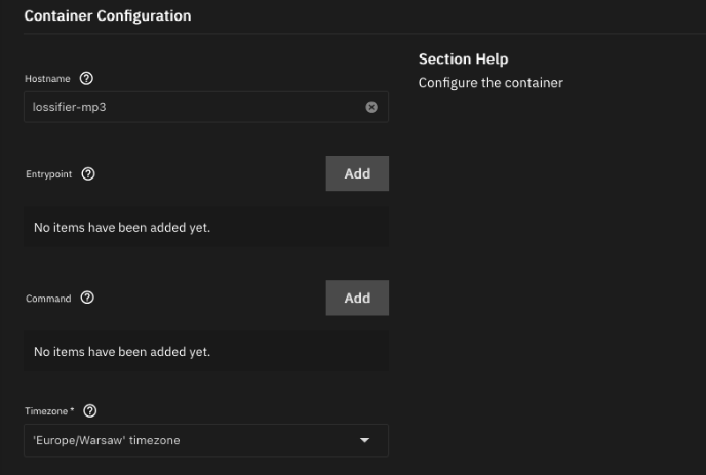Click the Section Help heading

(463, 59)
